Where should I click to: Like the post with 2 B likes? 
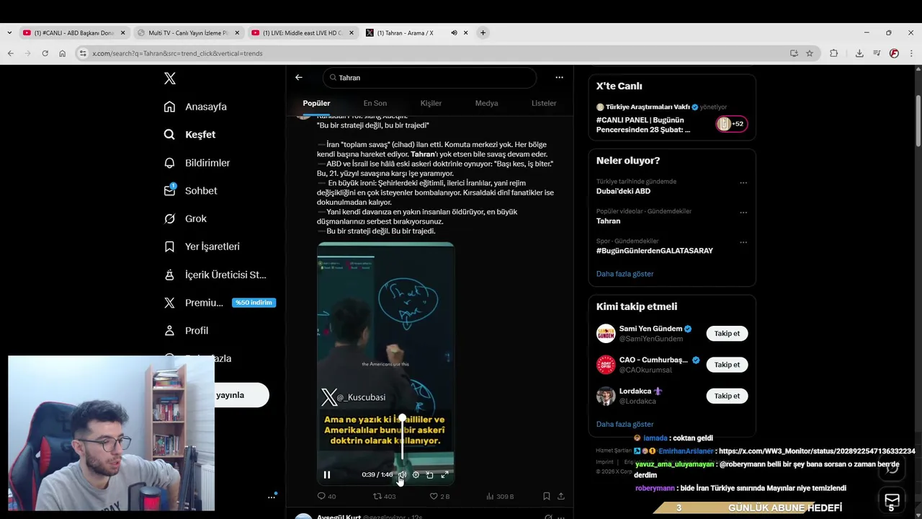click(439, 496)
